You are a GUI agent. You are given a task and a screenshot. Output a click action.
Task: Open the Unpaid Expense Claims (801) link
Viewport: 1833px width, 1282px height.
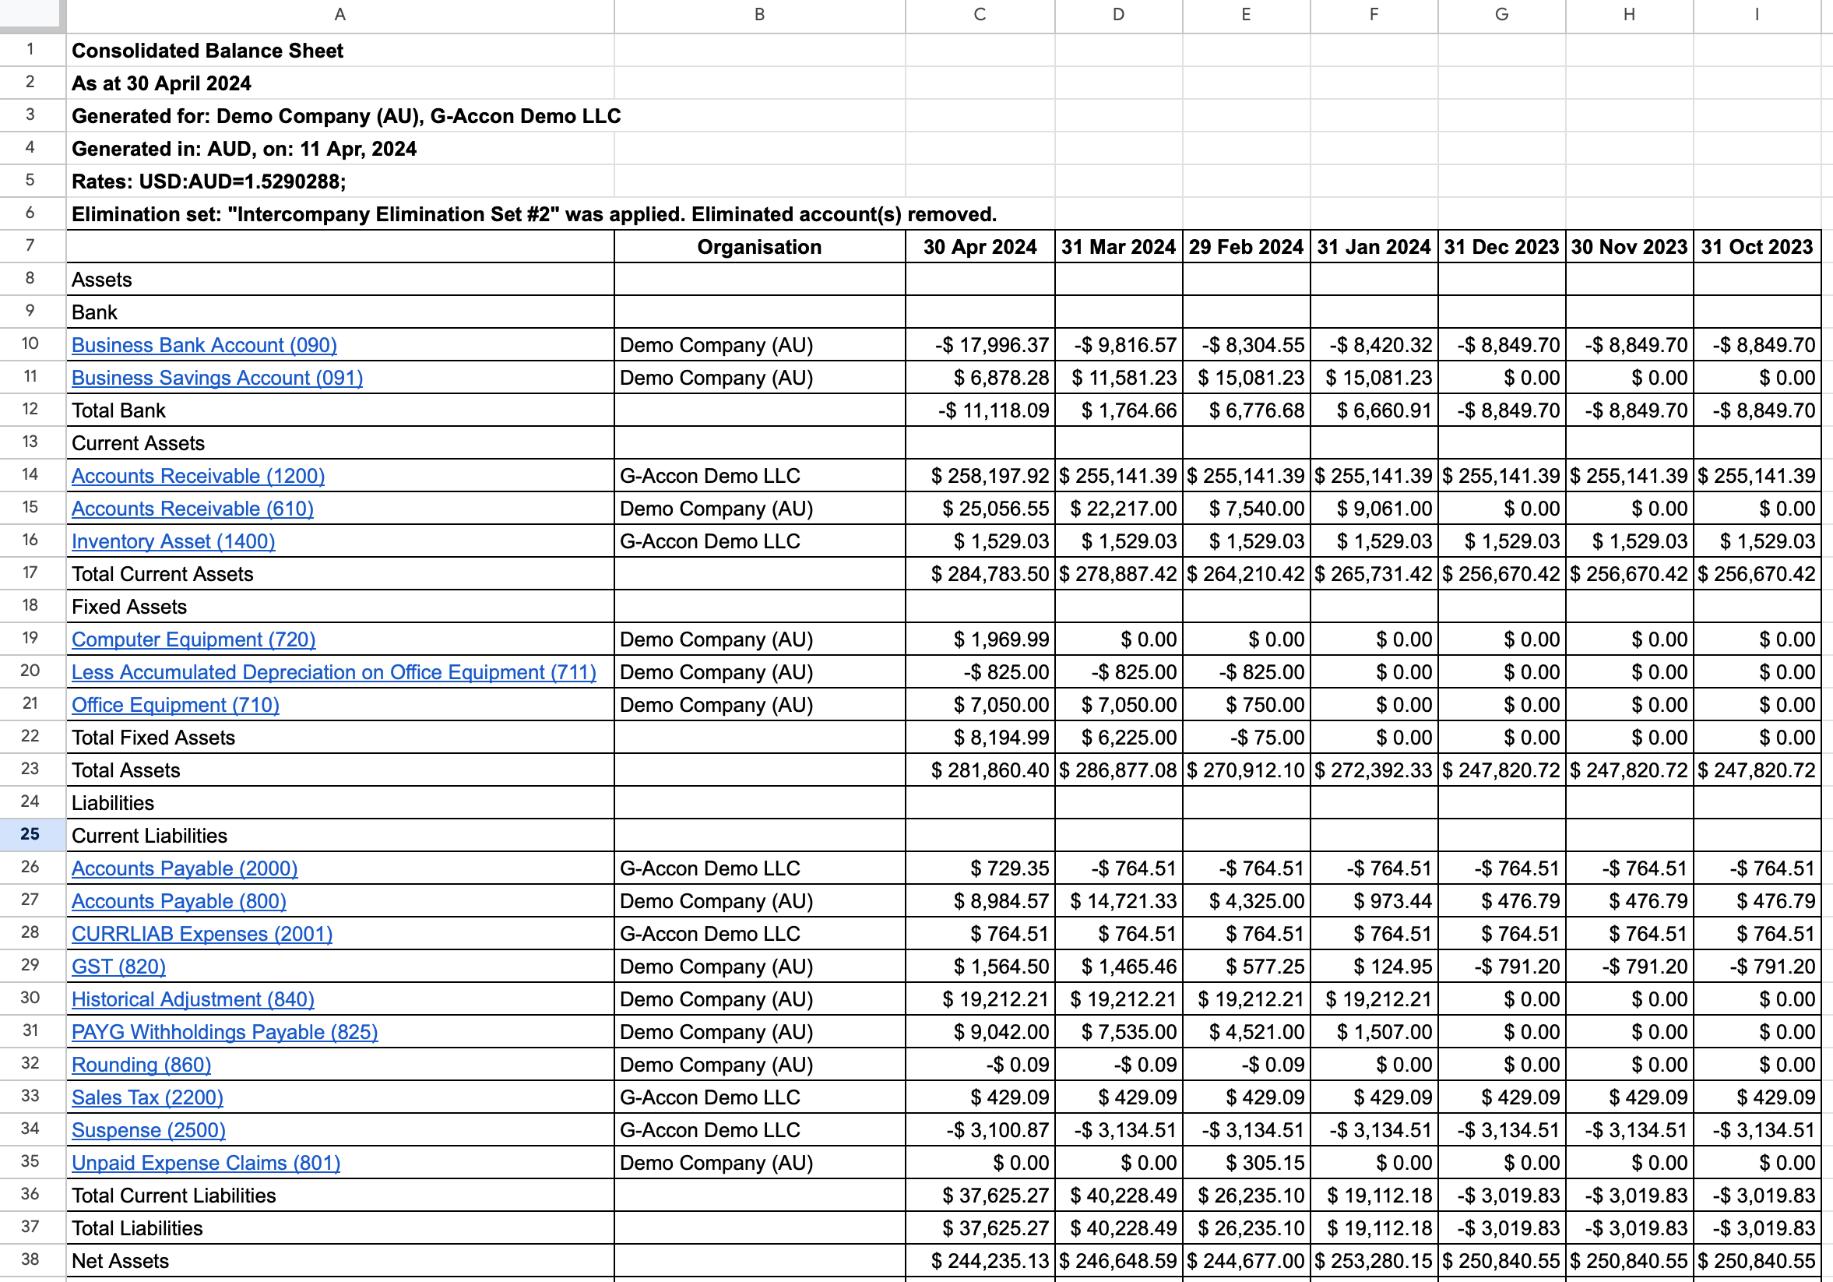point(205,1162)
